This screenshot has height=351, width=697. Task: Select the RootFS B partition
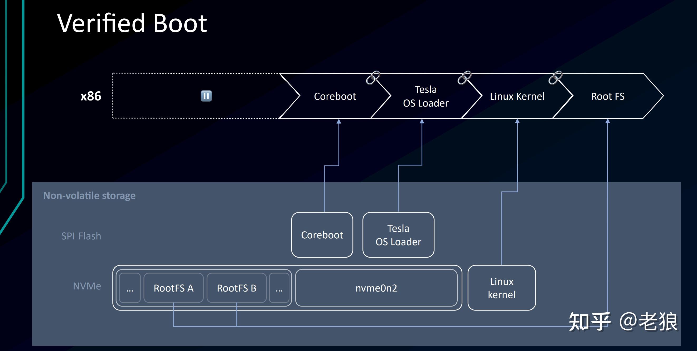coord(236,288)
